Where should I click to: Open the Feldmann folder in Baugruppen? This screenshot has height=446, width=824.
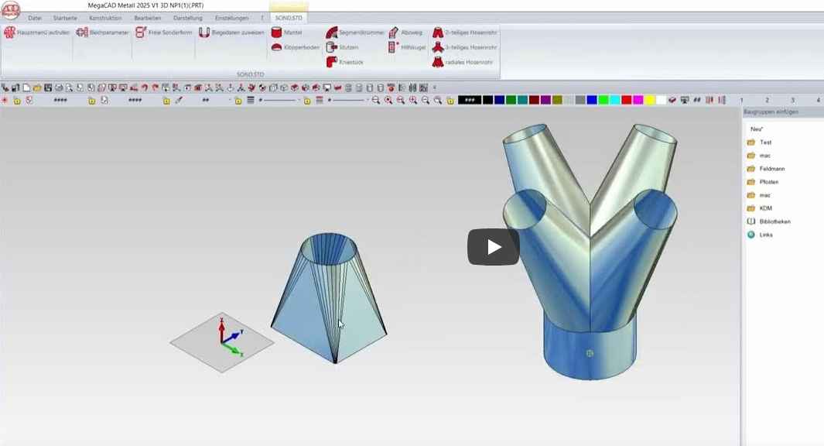pyautogui.click(x=771, y=169)
